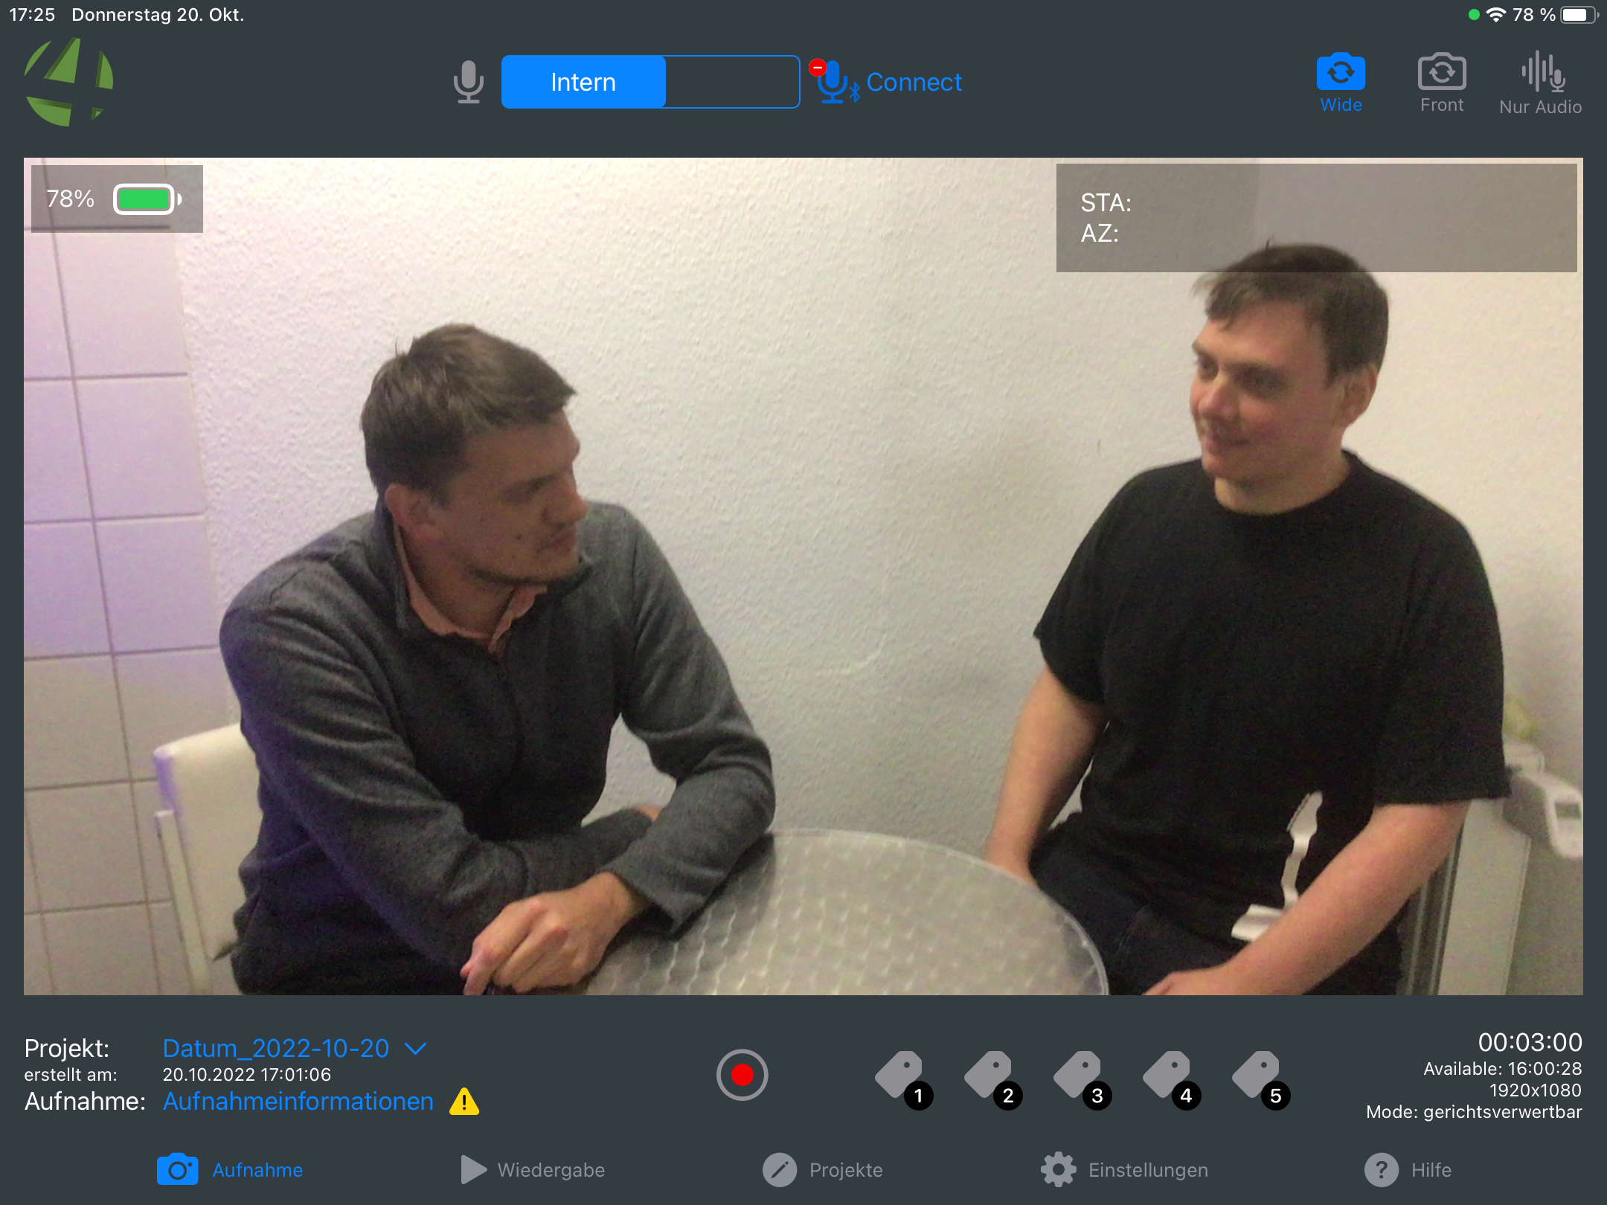Open Aufnahmeinformationen link
This screenshot has height=1205, width=1607.
[x=298, y=1101]
